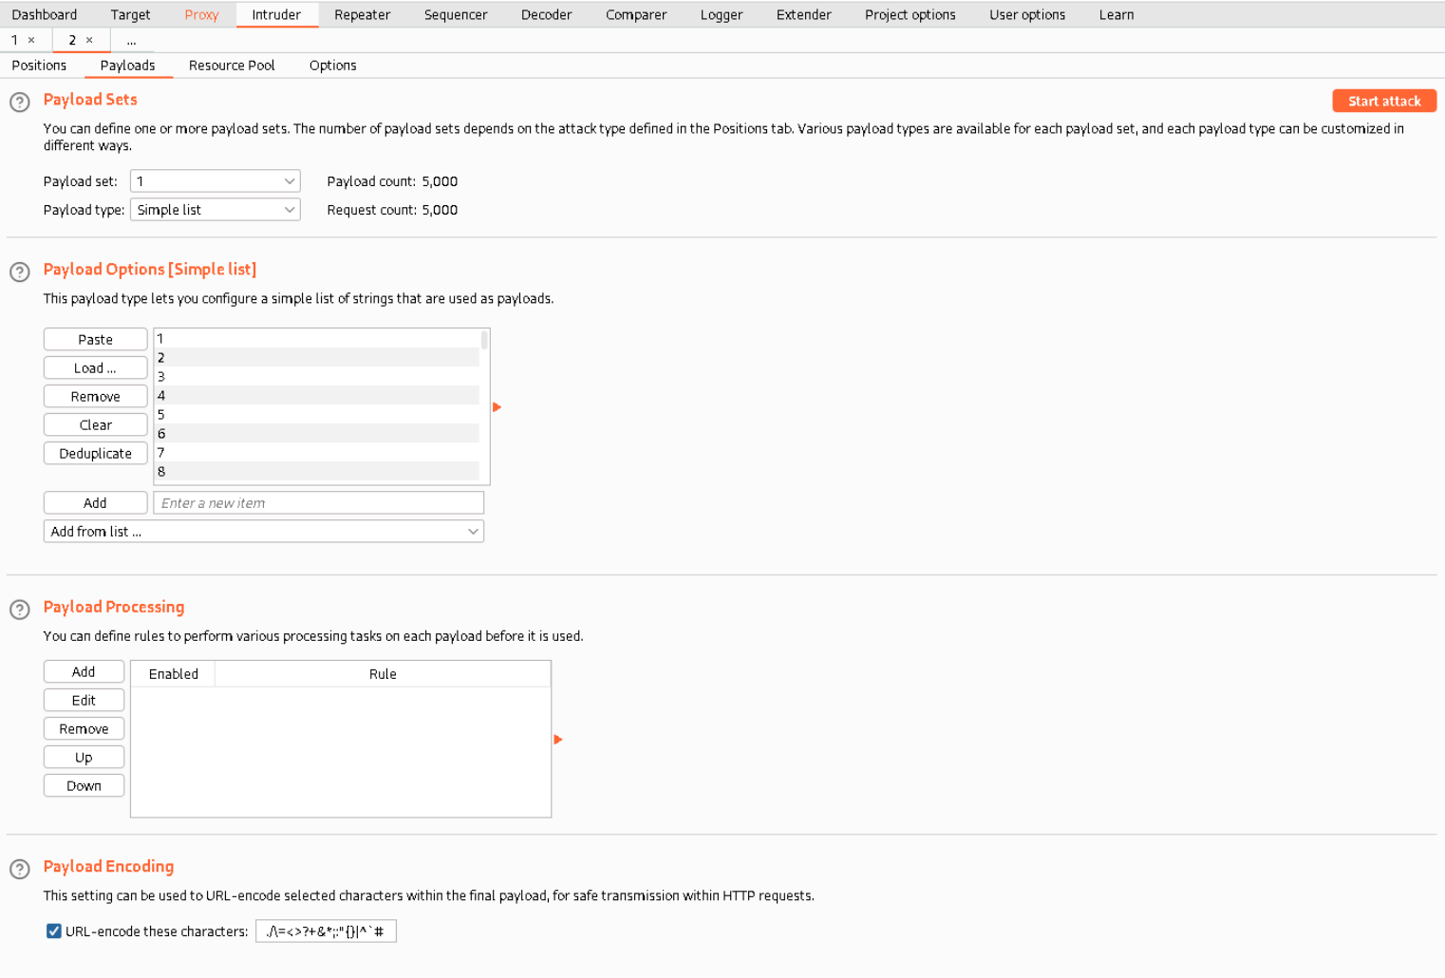Open the Resource Pool sub-tab
Image resolution: width=1445 pixels, height=978 pixels.
[232, 66]
